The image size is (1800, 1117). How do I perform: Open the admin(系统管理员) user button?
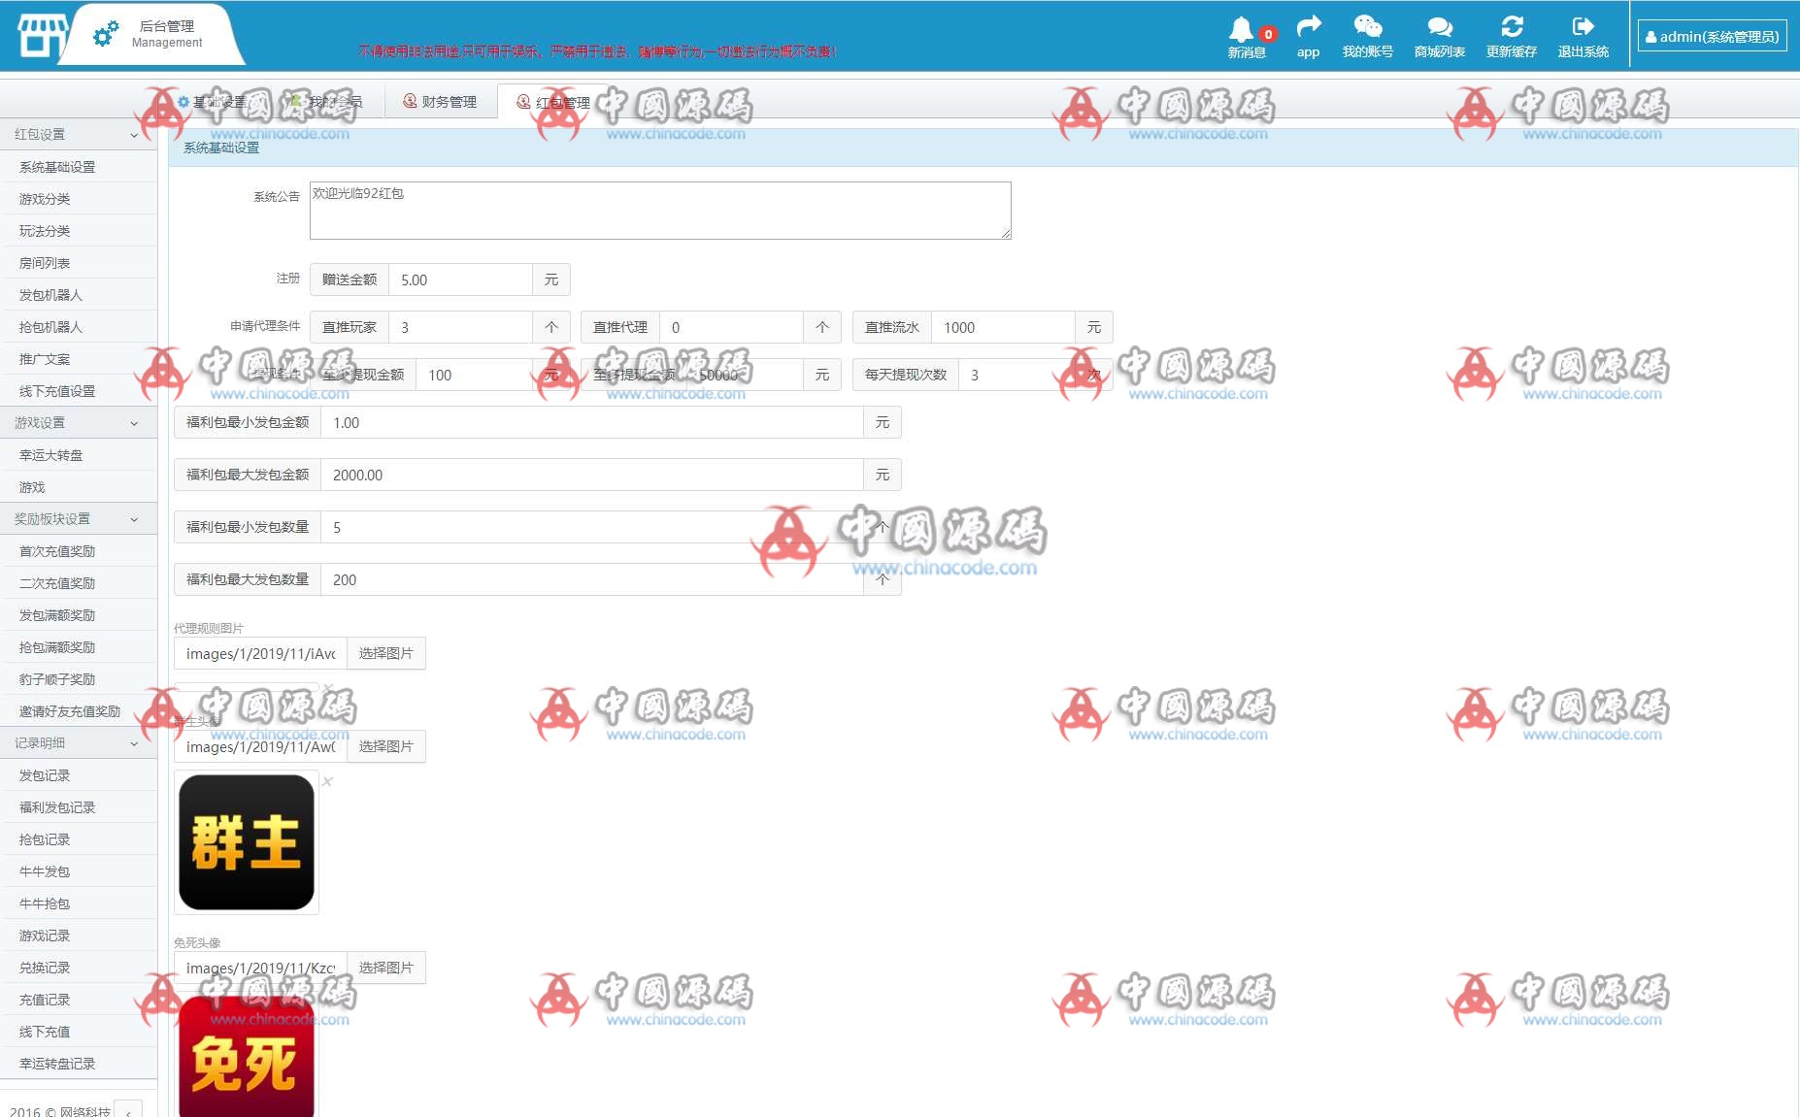click(1712, 36)
